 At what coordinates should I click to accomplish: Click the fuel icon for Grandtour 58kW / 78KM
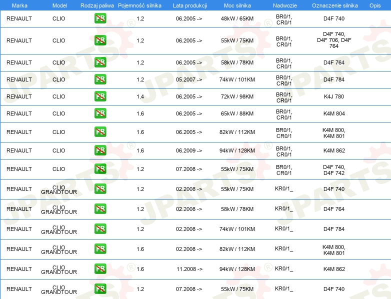coord(100,209)
